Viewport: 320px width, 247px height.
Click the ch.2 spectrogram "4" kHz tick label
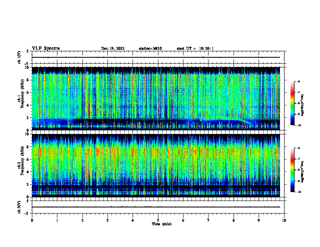28,172
